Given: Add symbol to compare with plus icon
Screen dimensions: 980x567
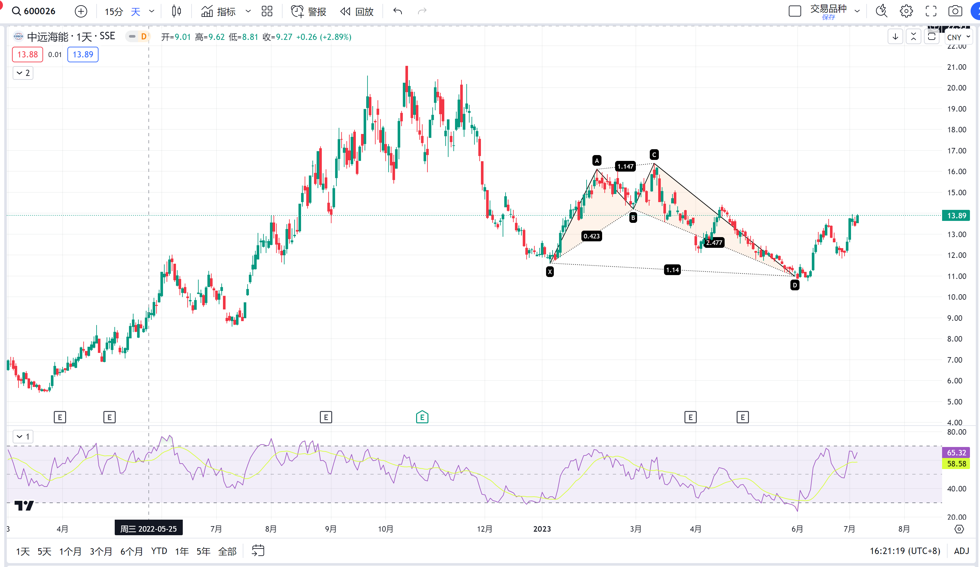Looking at the screenshot, I should pyautogui.click(x=81, y=11).
